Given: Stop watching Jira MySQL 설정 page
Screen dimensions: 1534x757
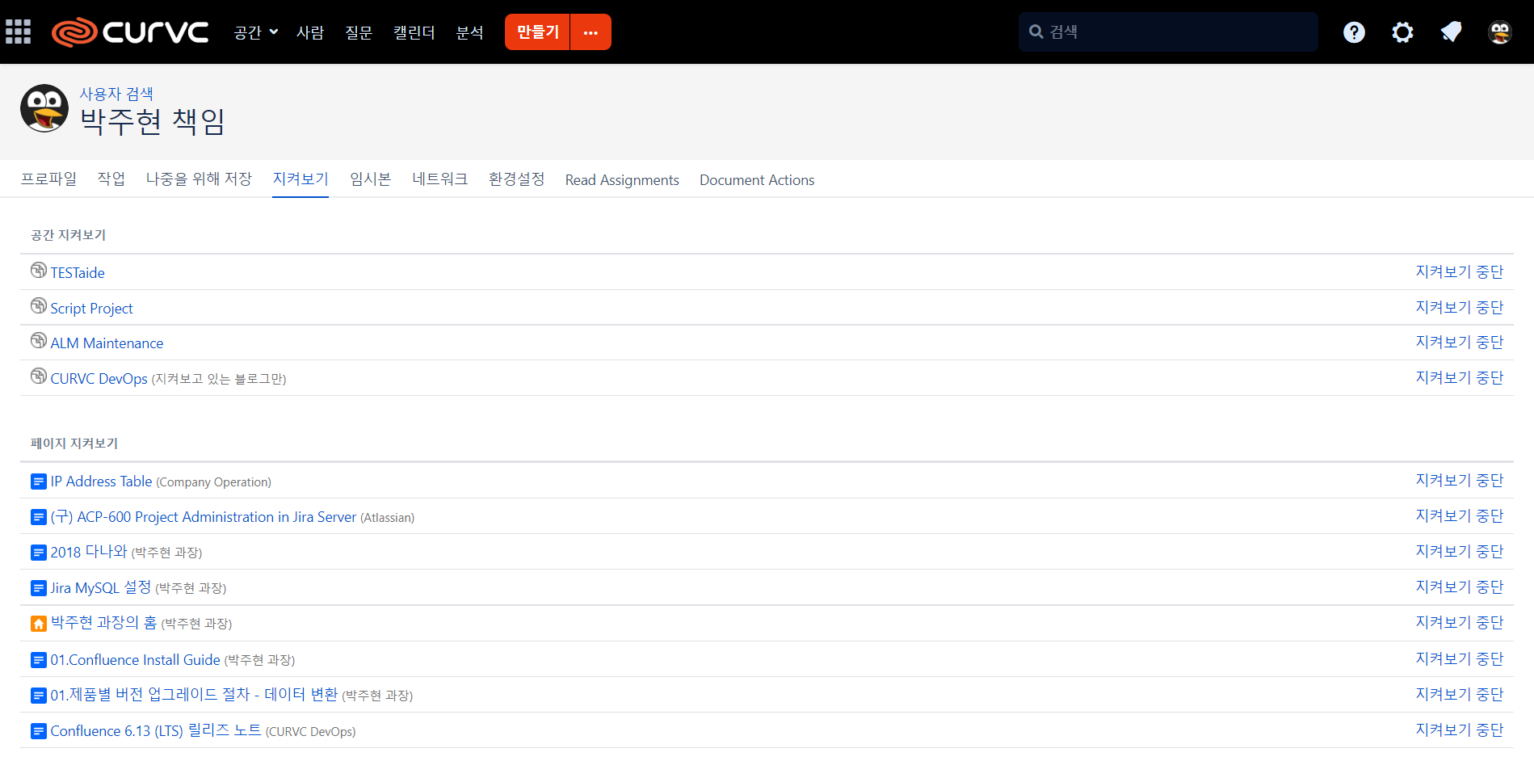Looking at the screenshot, I should [x=1460, y=587].
